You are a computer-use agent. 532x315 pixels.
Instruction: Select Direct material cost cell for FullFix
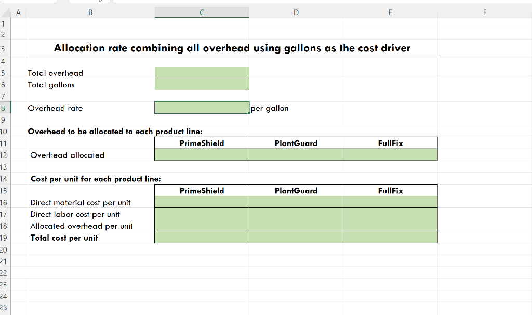390,202
